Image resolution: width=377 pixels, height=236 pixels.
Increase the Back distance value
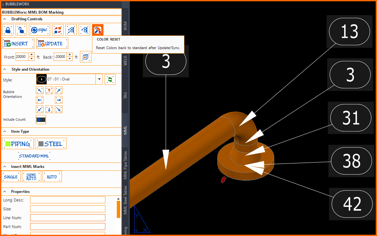coord(70,55)
